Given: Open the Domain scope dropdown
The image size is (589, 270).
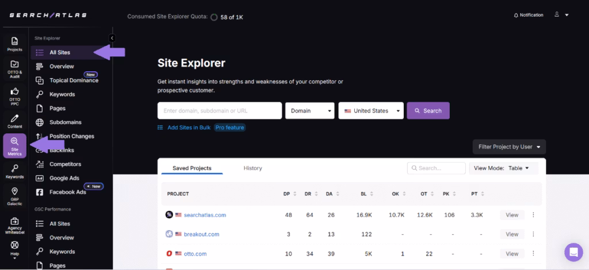Looking at the screenshot, I should coord(309,111).
